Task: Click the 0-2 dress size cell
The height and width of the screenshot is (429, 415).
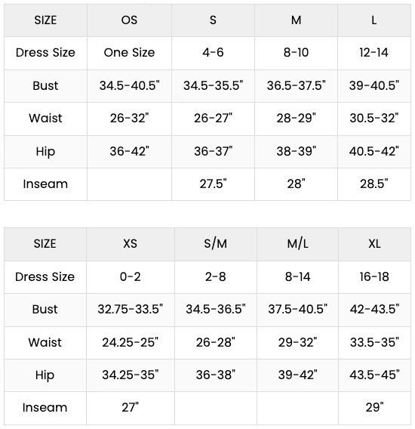Action: pos(130,277)
